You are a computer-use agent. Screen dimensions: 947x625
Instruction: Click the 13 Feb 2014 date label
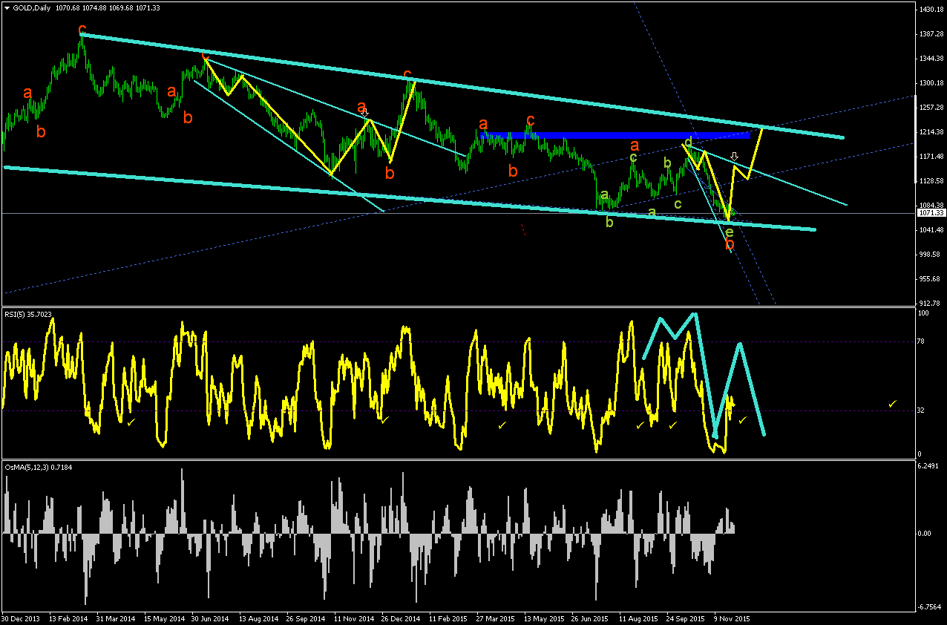[x=67, y=618]
